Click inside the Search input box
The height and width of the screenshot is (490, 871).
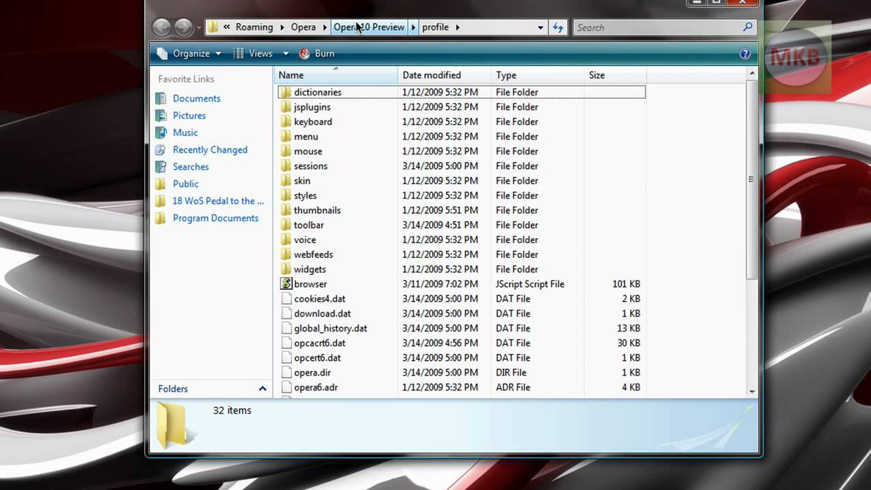pyautogui.click(x=657, y=27)
